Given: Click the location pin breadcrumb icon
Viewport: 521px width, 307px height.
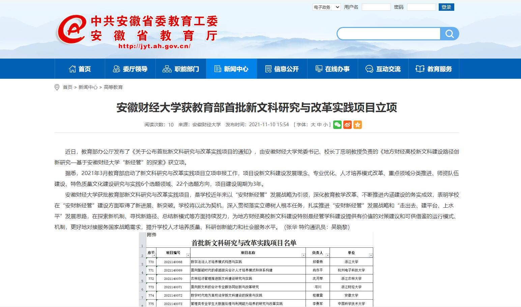Looking at the screenshot, I should tap(57, 87).
